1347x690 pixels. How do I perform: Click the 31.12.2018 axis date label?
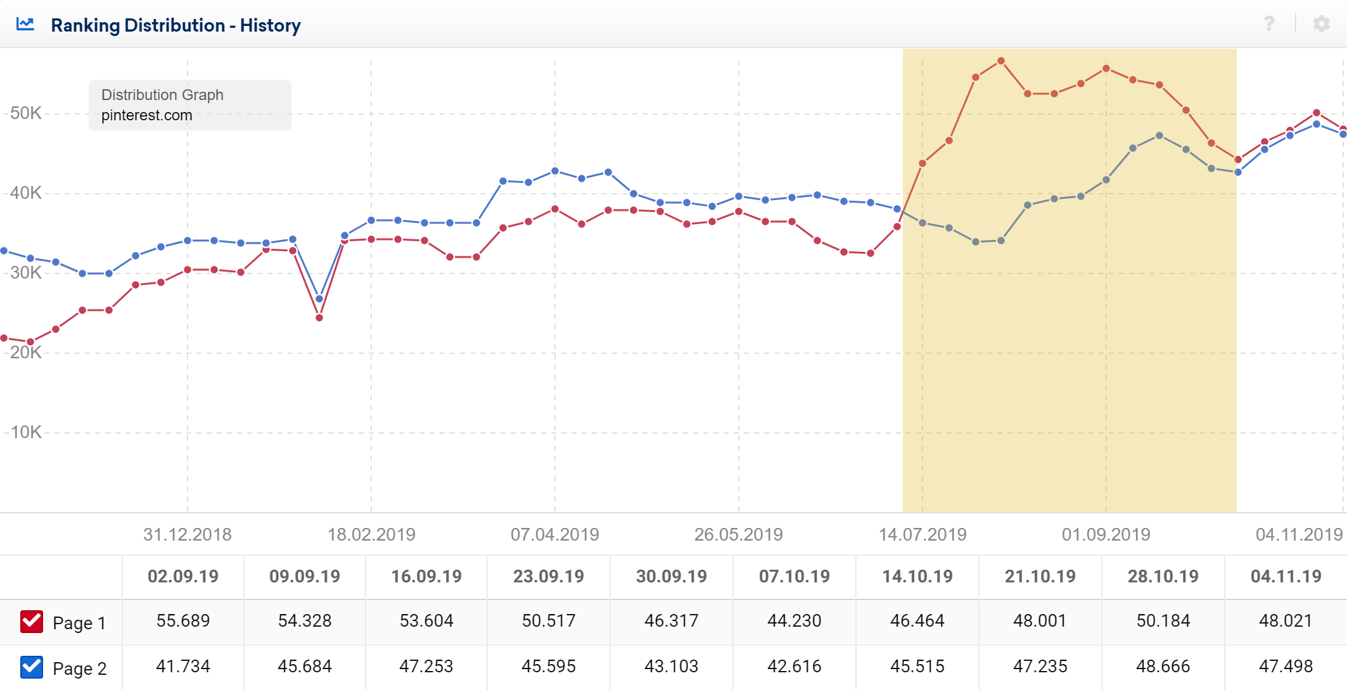(x=187, y=535)
